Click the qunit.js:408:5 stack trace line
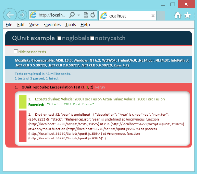The height and width of the screenshot is (174, 197). pos(67,138)
